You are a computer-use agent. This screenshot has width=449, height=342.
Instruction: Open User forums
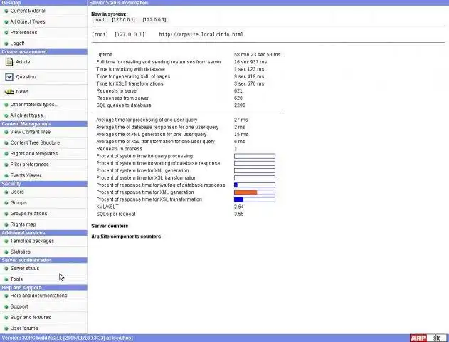point(24,328)
